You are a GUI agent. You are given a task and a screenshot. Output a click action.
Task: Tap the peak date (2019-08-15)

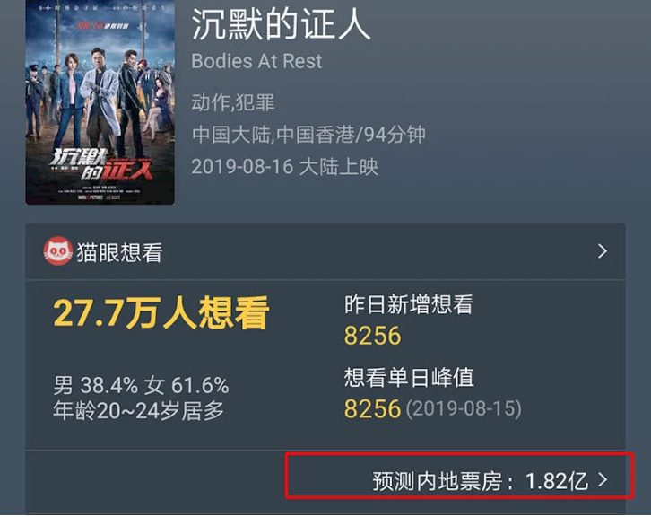pyautogui.click(x=464, y=408)
